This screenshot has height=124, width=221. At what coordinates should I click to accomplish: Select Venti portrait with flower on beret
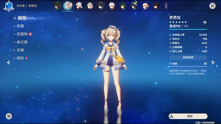pyautogui.click(x=134, y=6)
